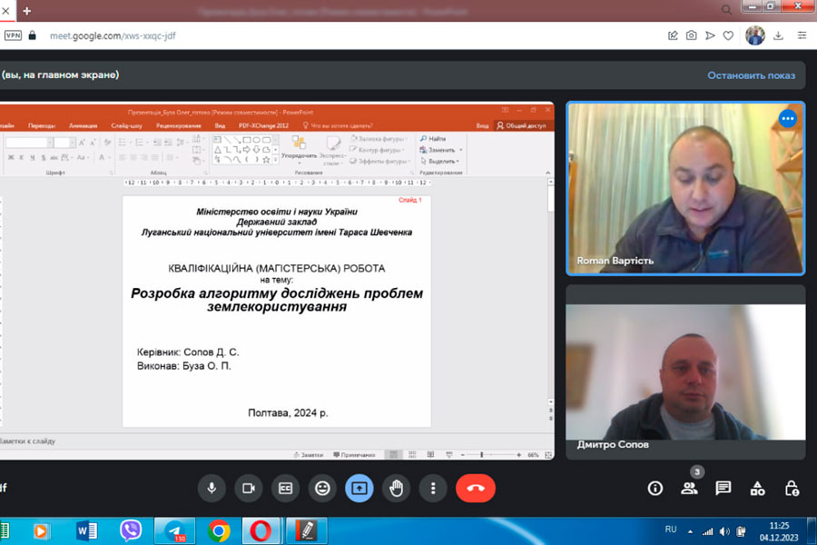Open Эффекты фигуры shape effects dropdown
The height and width of the screenshot is (545, 817).
tap(379, 161)
